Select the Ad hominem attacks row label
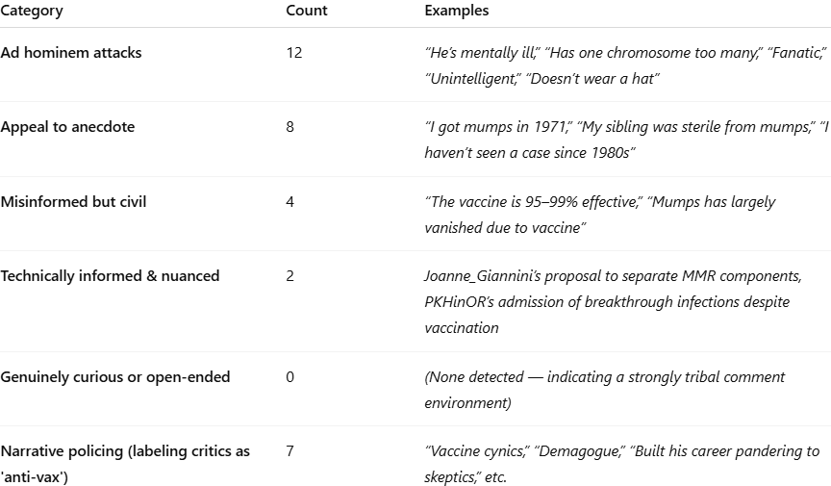 (x=71, y=53)
